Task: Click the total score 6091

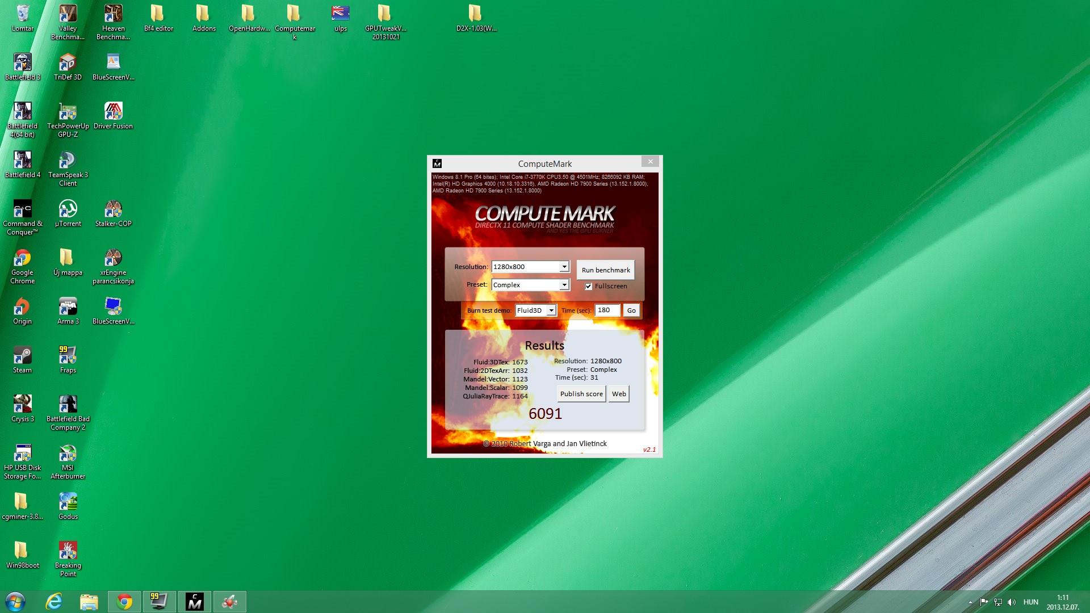Action: click(x=545, y=414)
